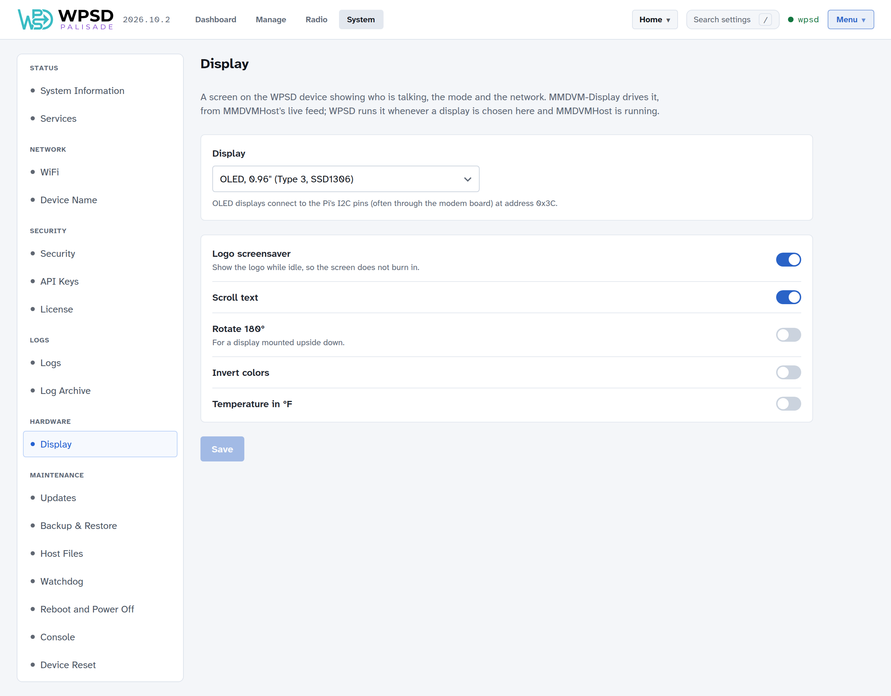This screenshot has width=891, height=696.
Task: Open Watchdog settings
Action: (100, 582)
